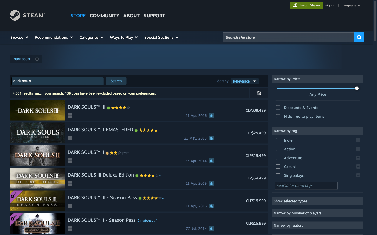The height and width of the screenshot is (235, 377).
Task: Click star rating of DARK SOULS III
Action: point(120,108)
